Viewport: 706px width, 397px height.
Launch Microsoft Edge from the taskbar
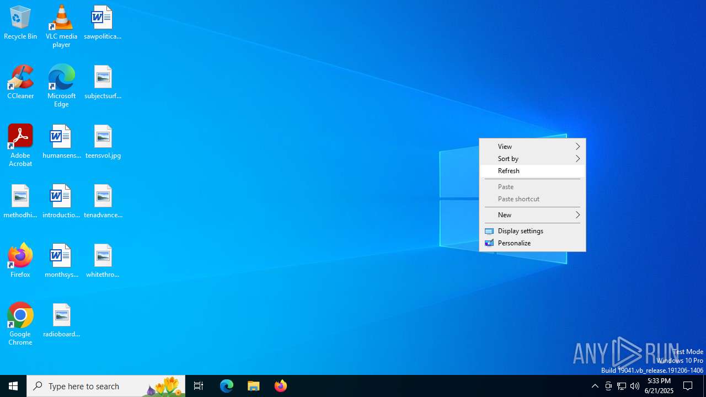point(227,386)
